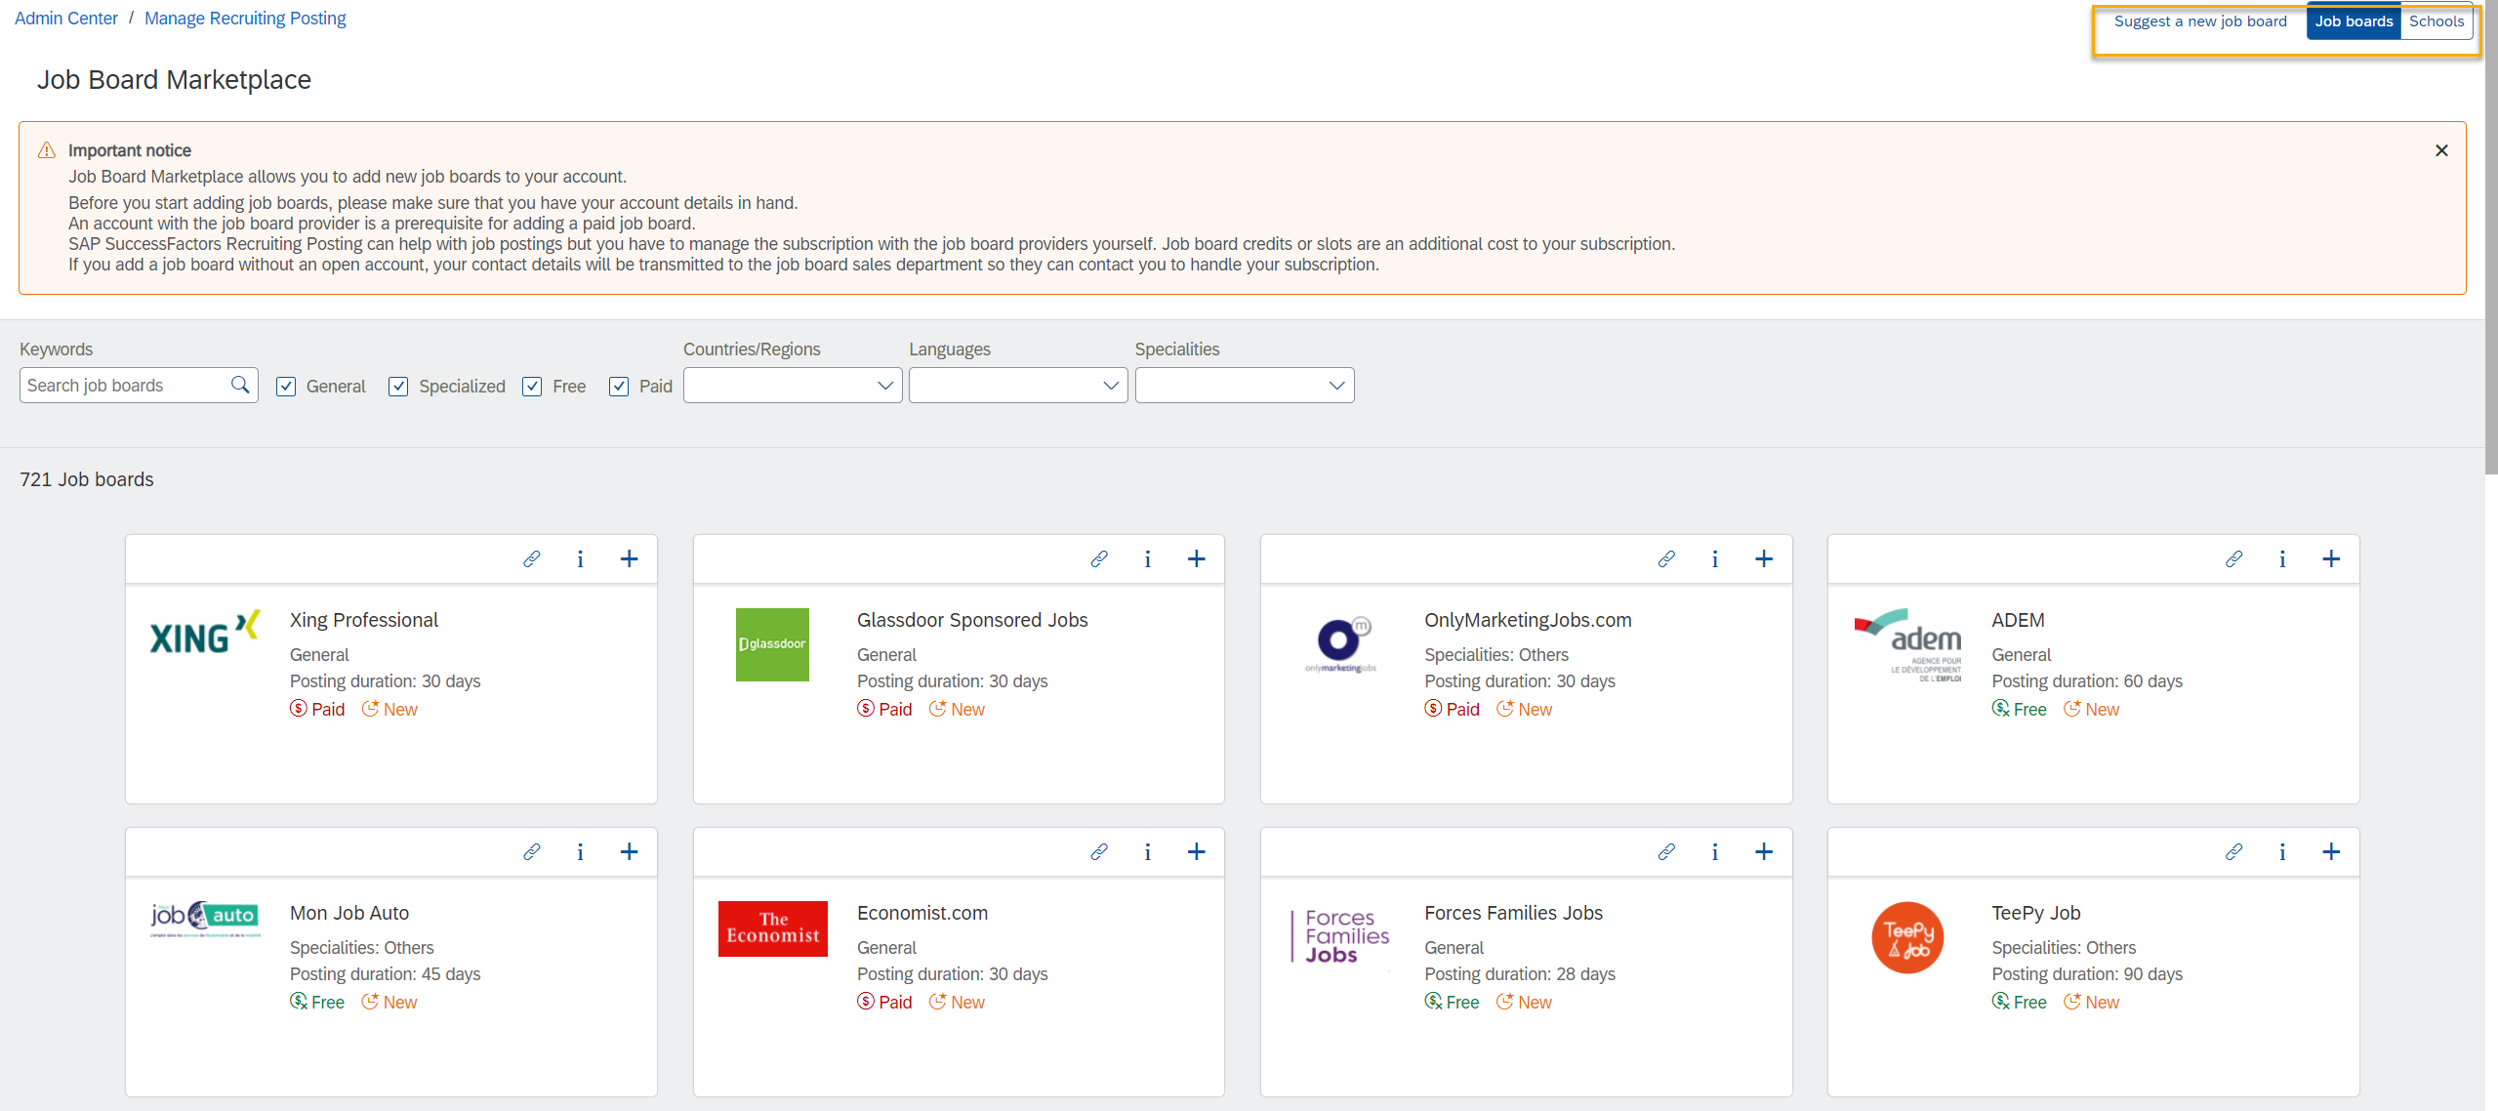The height and width of the screenshot is (1111, 2498).
Task: Add Glassdoor Sponsored Jobs with plus icon
Action: point(1196,559)
